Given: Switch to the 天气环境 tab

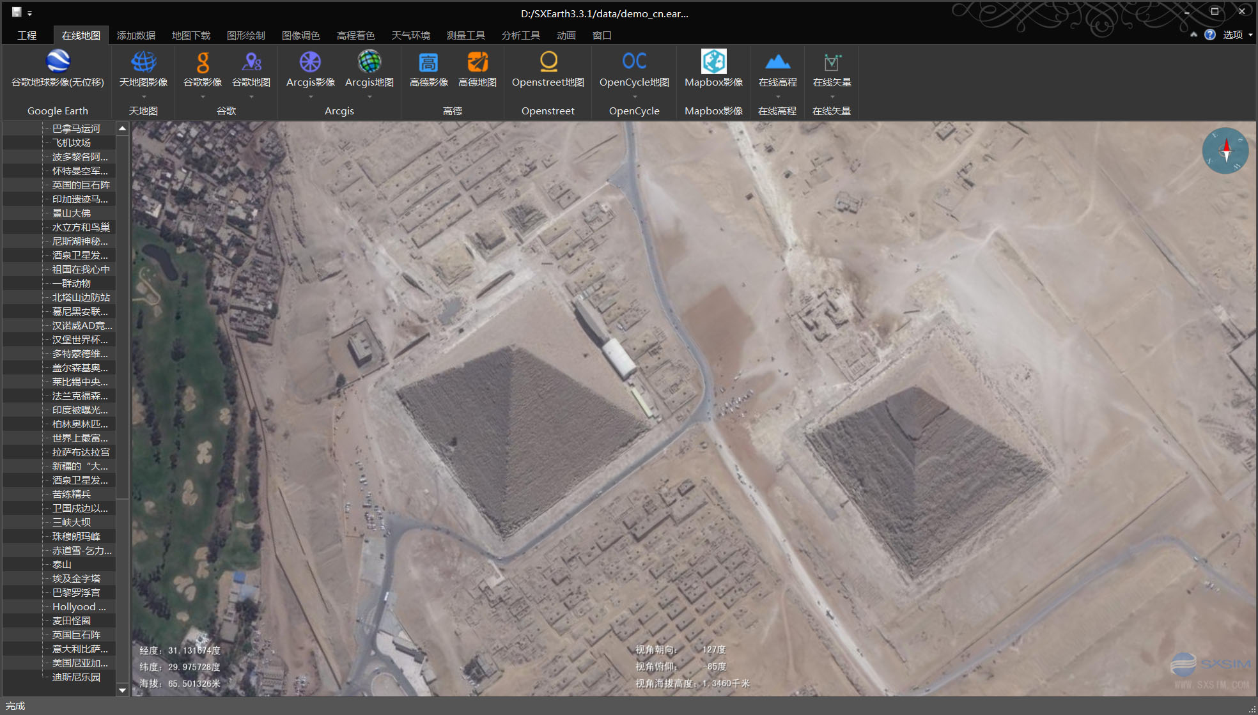Looking at the screenshot, I should (x=411, y=35).
